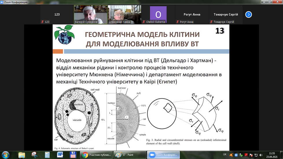
Task: Show next participants with the blue arrow
Action: pos(249,14)
